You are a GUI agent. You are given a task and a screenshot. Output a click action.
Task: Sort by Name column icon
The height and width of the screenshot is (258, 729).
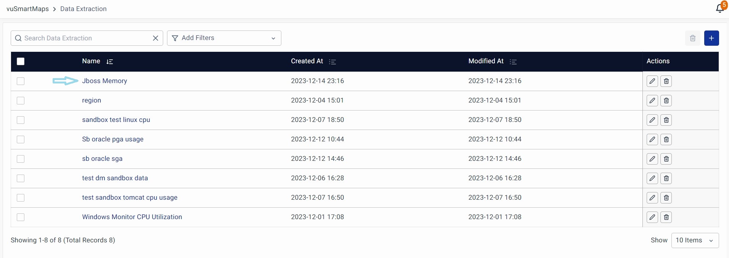[x=109, y=62]
